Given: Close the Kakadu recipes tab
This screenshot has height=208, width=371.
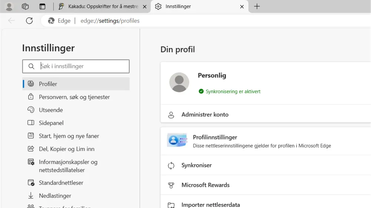Looking at the screenshot, I should pyautogui.click(x=145, y=7).
